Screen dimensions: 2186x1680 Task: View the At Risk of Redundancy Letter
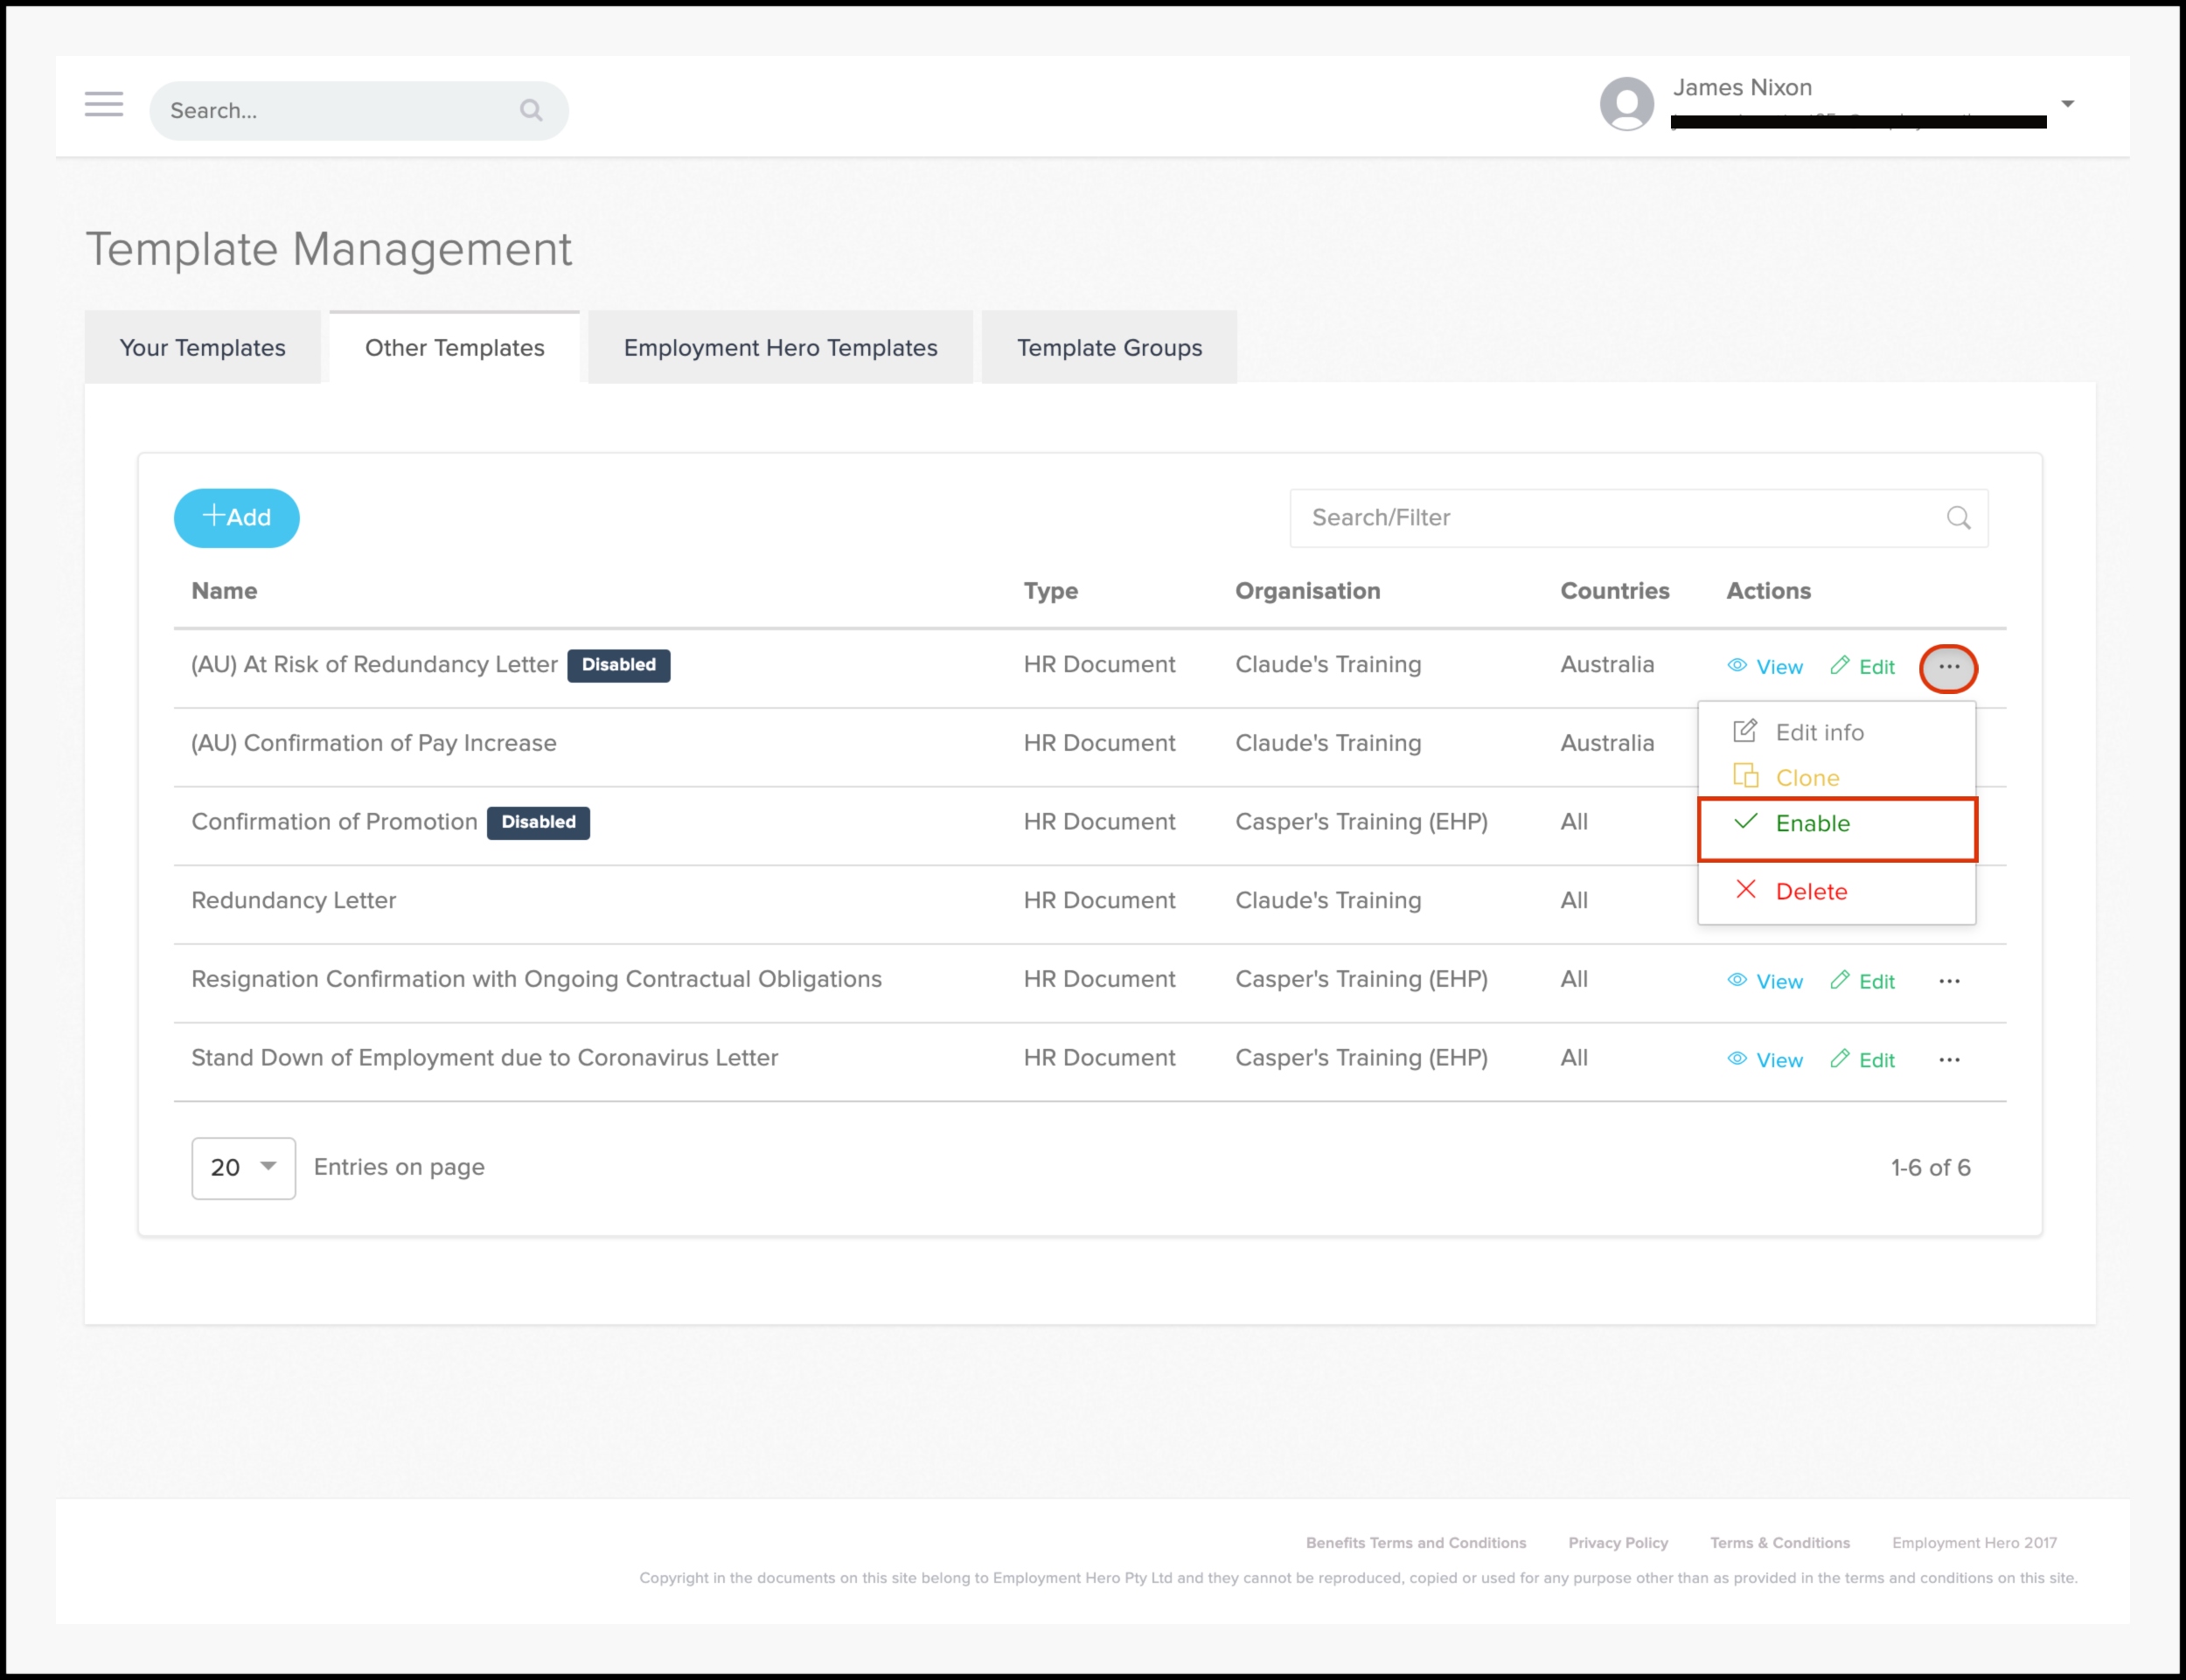[x=1765, y=666]
